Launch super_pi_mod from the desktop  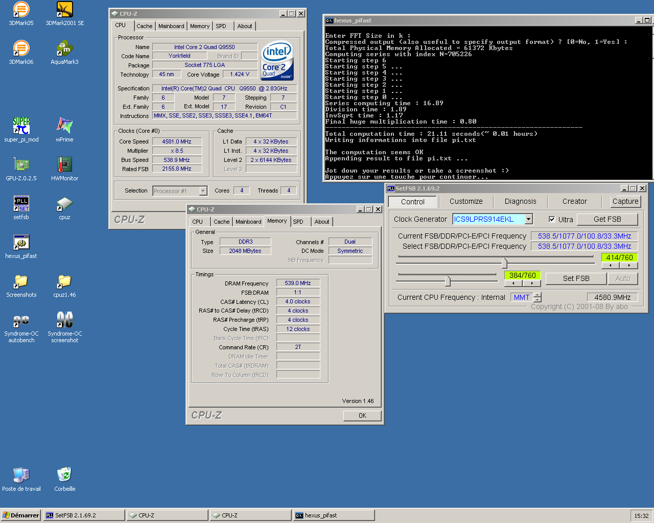[21, 130]
